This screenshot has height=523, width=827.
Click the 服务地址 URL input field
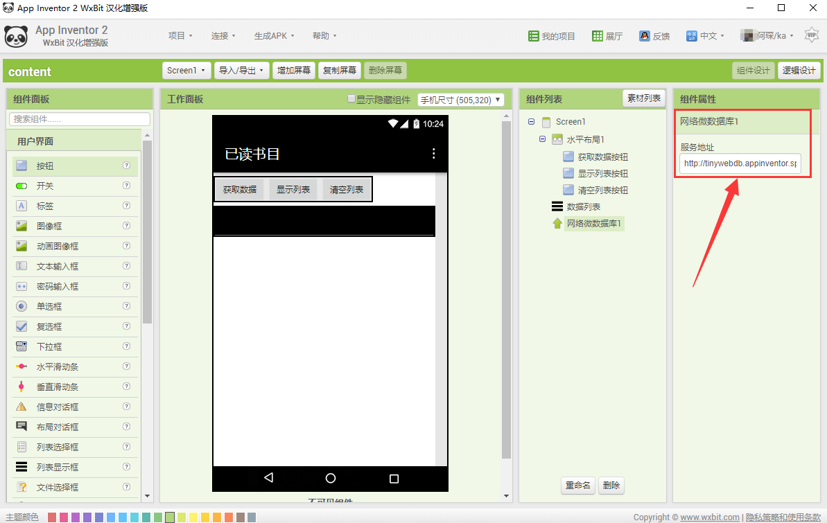point(740,163)
